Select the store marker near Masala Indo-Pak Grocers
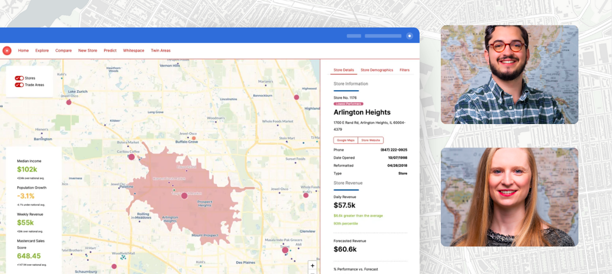 click(x=285, y=250)
